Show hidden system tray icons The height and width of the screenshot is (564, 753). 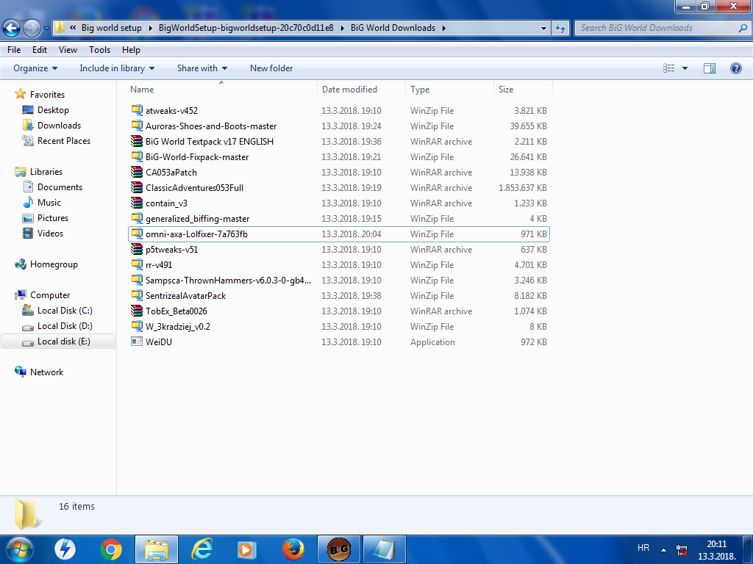tap(664, 549)
